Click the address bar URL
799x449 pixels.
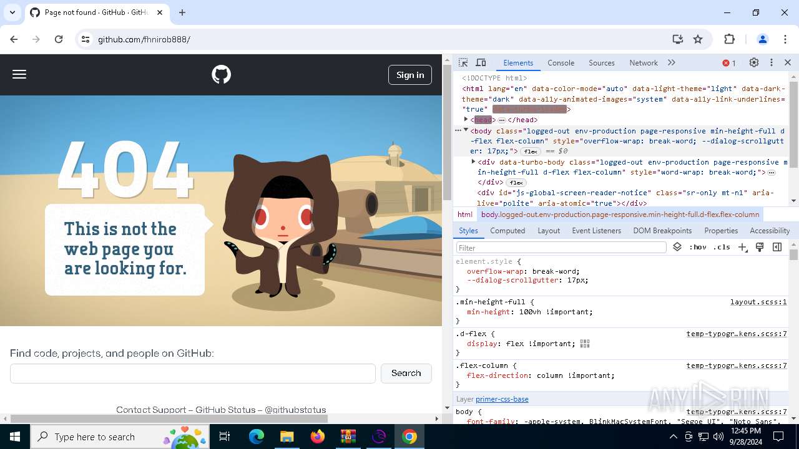point(144,39)
